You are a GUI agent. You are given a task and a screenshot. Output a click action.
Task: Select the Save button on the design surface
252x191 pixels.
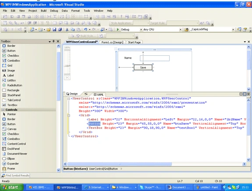pos(143,68)
